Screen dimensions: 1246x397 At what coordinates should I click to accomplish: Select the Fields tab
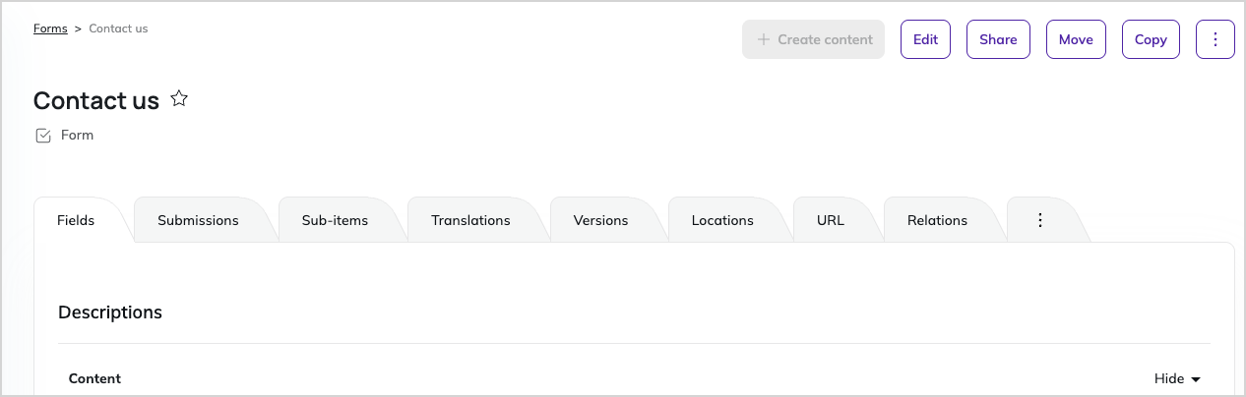click(x=76, y=220)
